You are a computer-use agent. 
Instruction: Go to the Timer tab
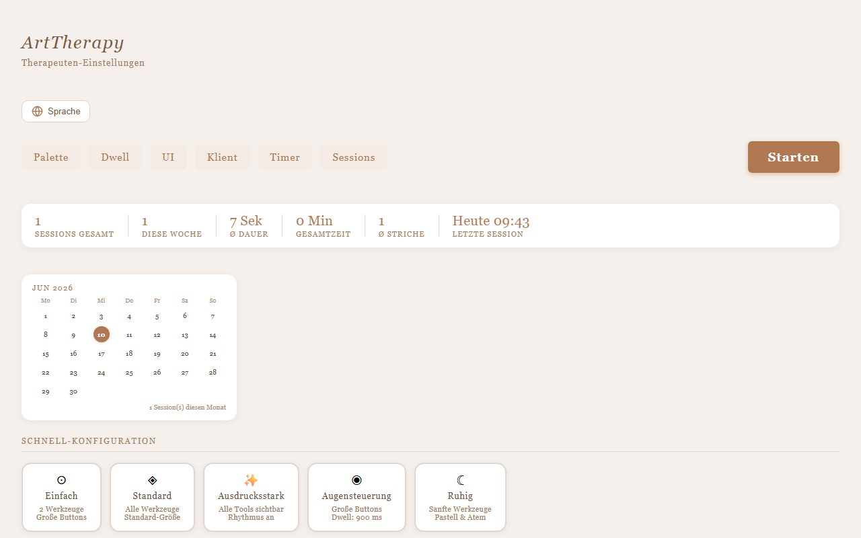[x=285, y=157]
